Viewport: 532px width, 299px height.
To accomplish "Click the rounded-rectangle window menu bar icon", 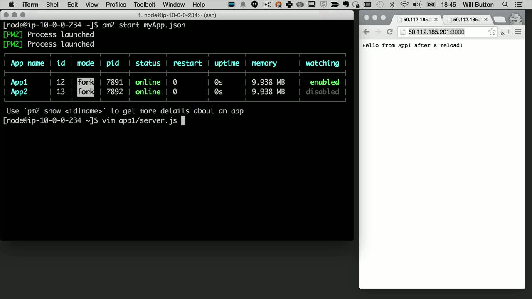I will coord(311,5).
